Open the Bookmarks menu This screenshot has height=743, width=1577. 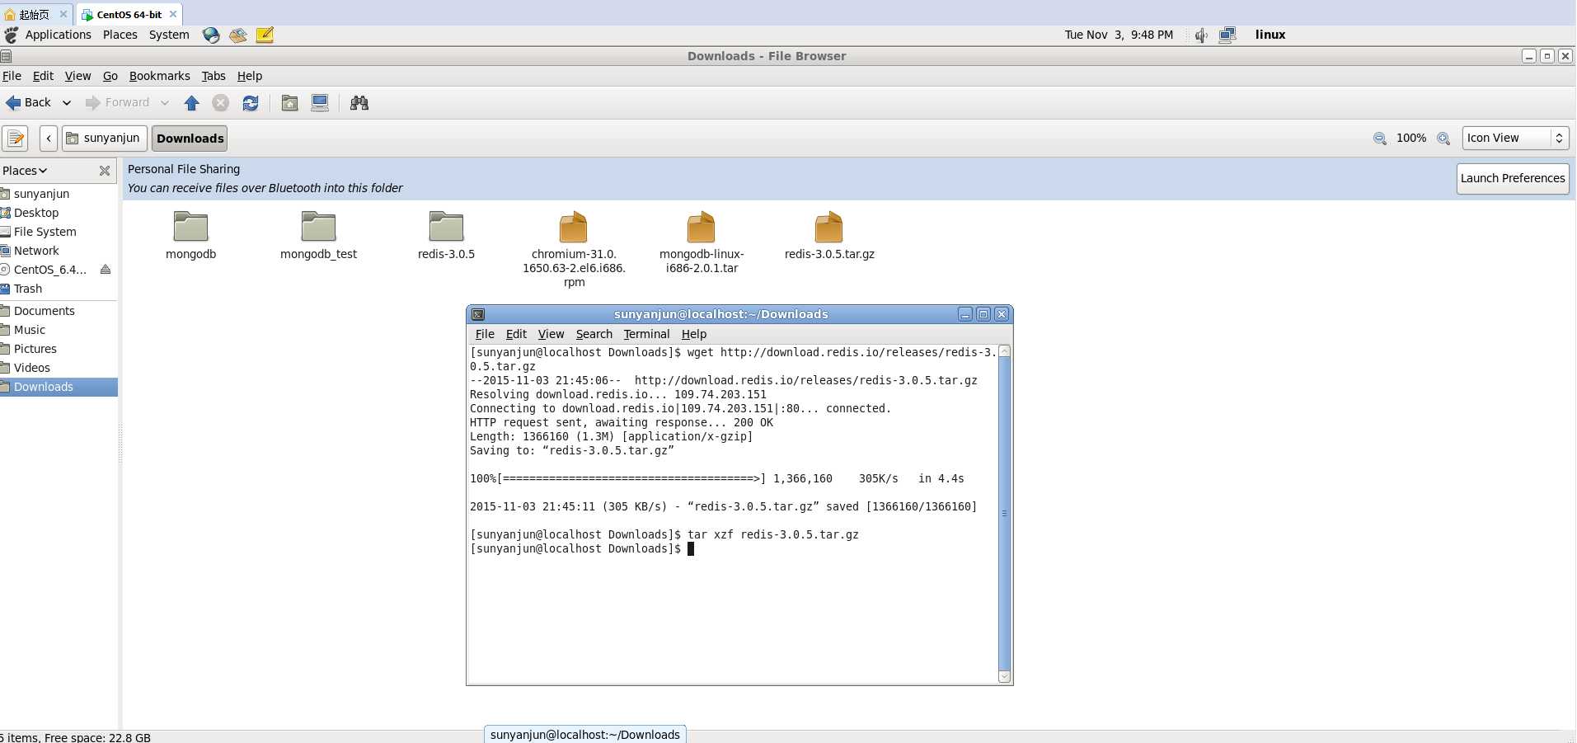[159, 76]
